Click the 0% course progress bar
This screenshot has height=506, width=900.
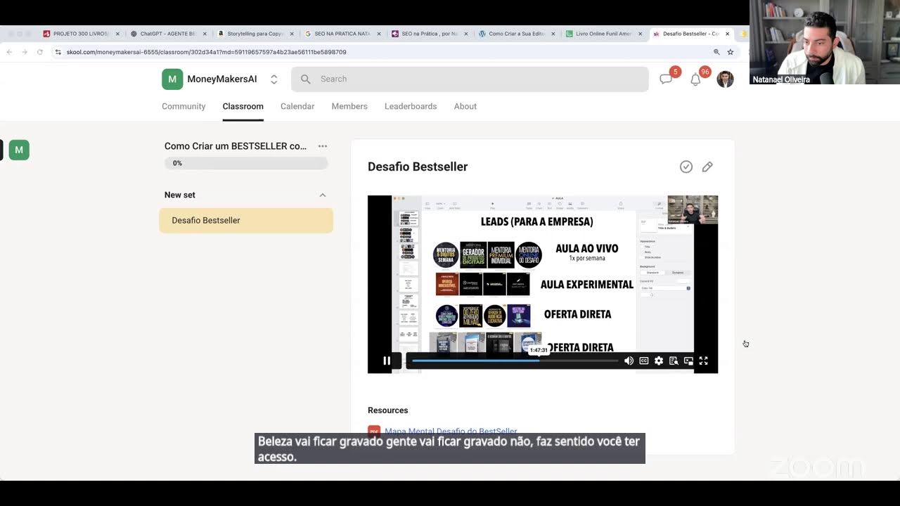pyautogui.click(x=246, y=163)
